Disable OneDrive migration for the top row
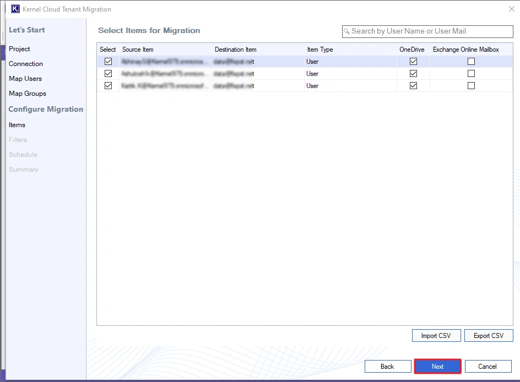The height and width of the screenshot is (382, 520). pos(413,61)
